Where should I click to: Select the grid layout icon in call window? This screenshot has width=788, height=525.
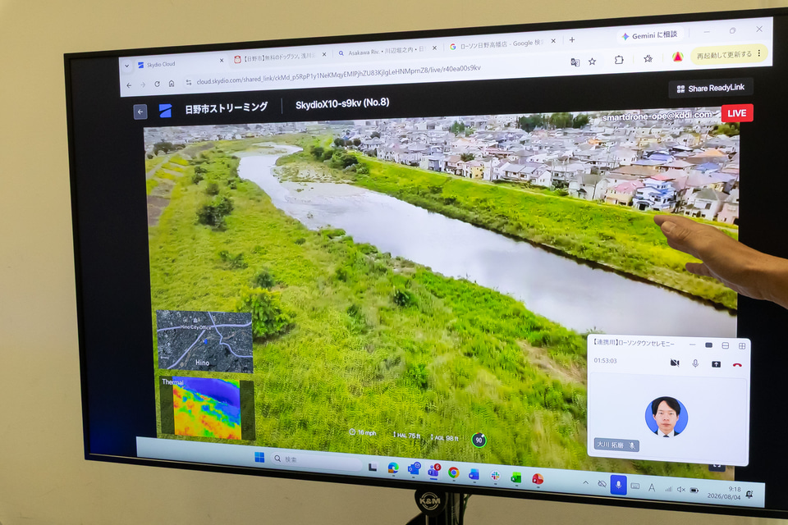(x=742, y=346)
